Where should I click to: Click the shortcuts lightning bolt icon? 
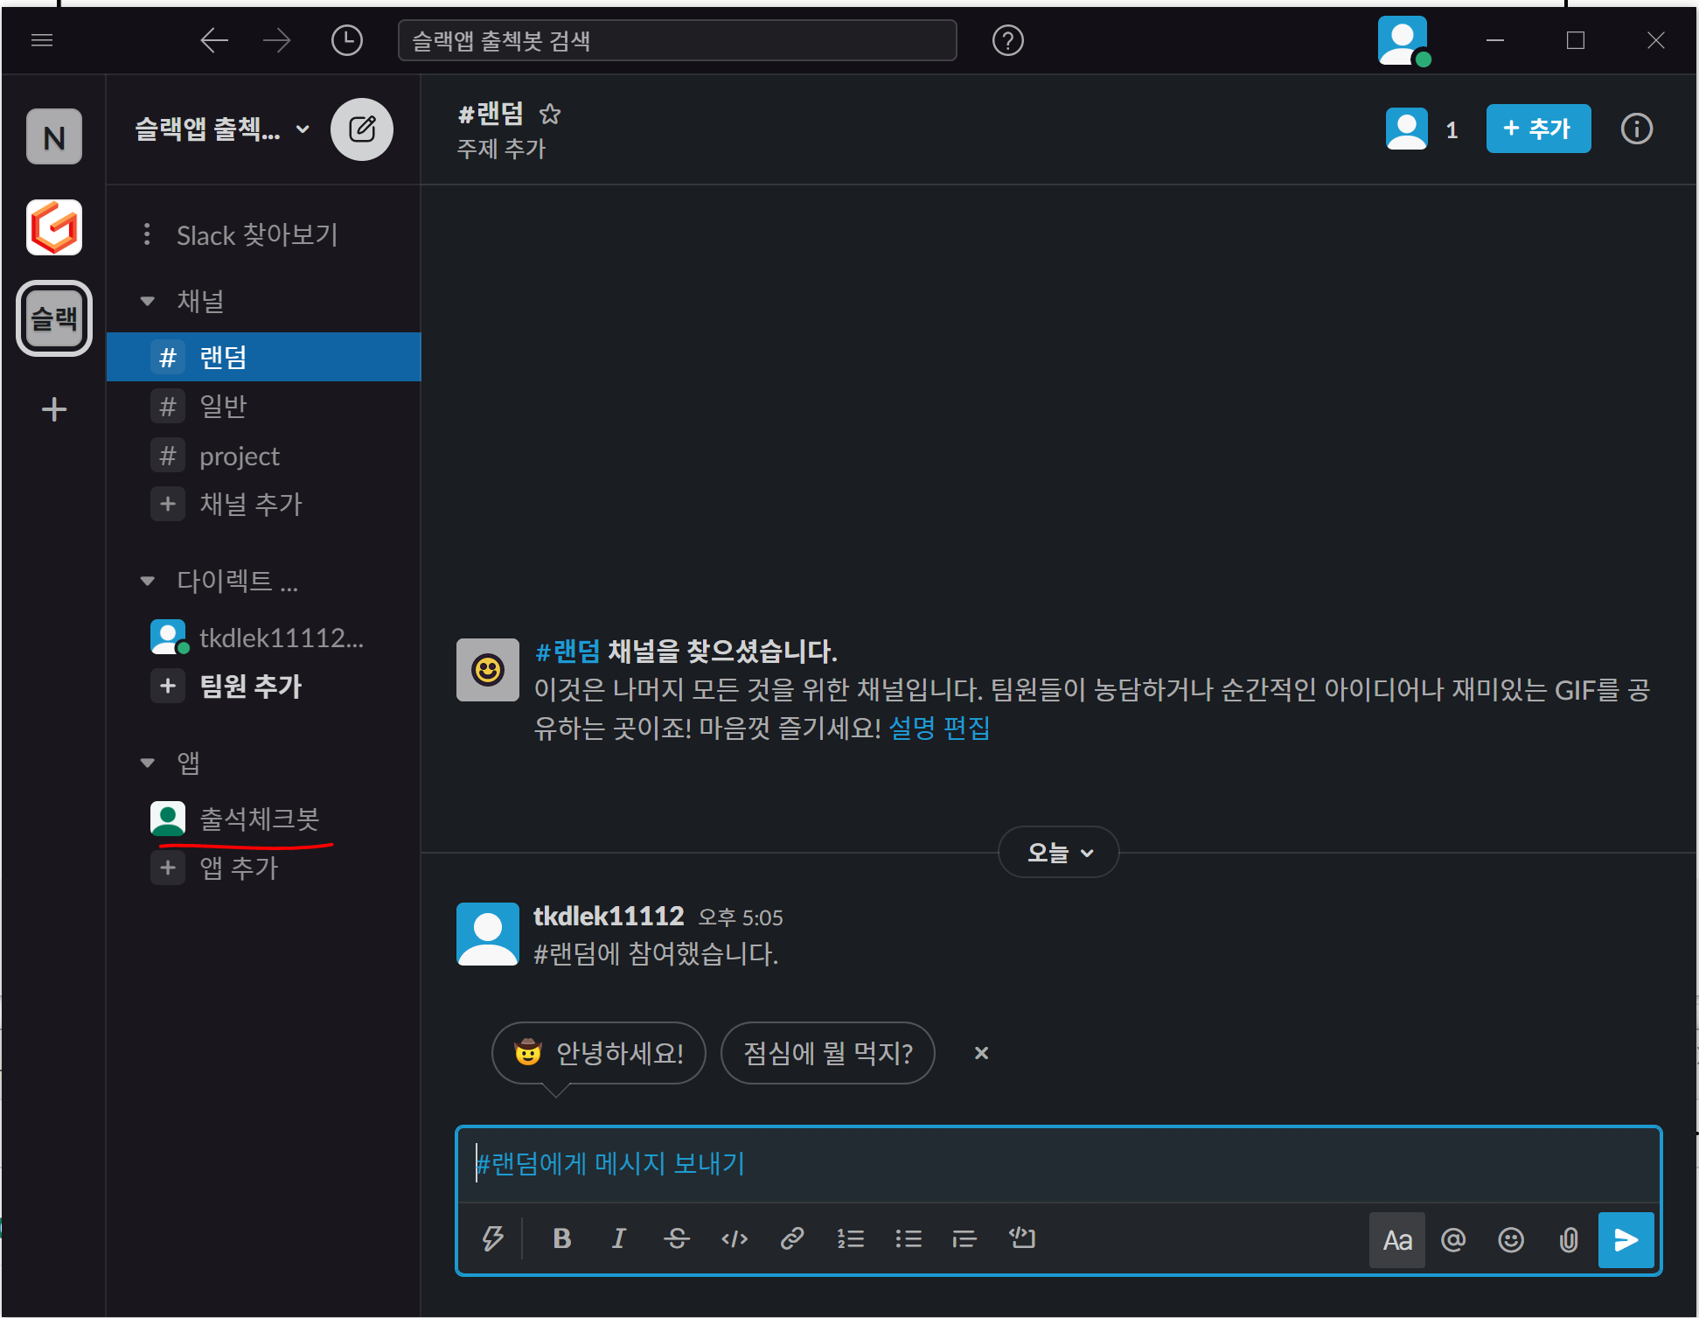[x=492, y=1238]
